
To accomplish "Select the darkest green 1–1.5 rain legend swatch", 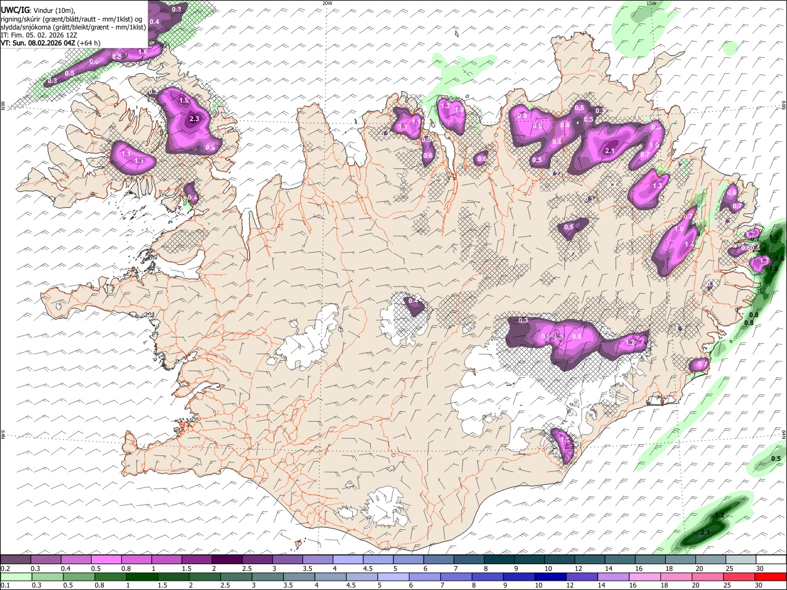I will tap(142, 576).
